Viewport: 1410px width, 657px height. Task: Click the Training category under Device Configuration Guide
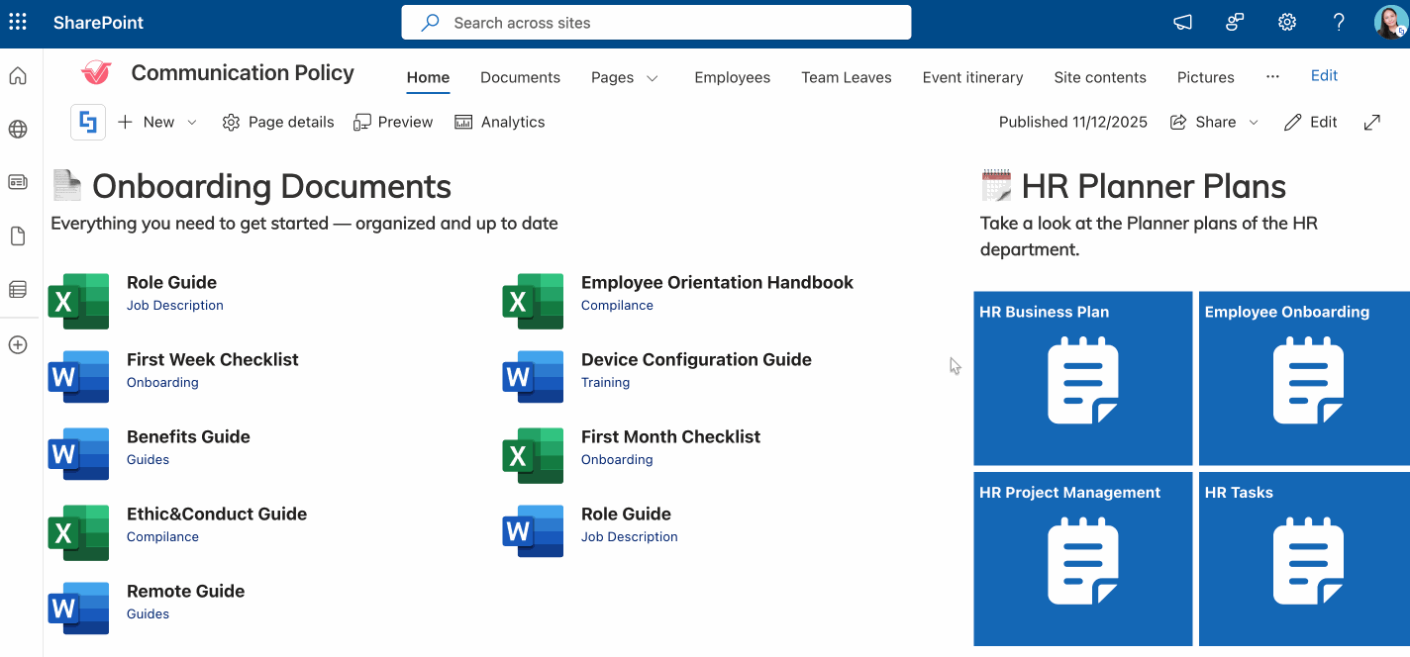(x=605, y=382)
